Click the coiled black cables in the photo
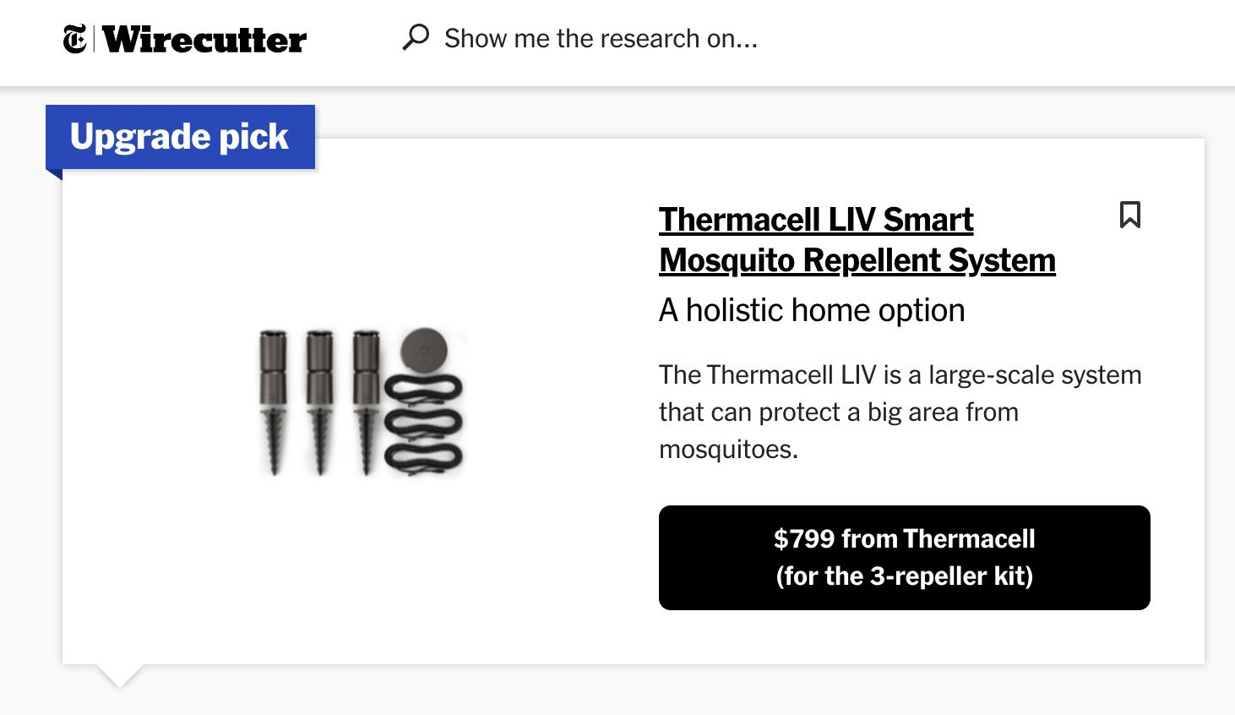The height and width of the screenshot is (715, 1235). (x=423, y=423)
